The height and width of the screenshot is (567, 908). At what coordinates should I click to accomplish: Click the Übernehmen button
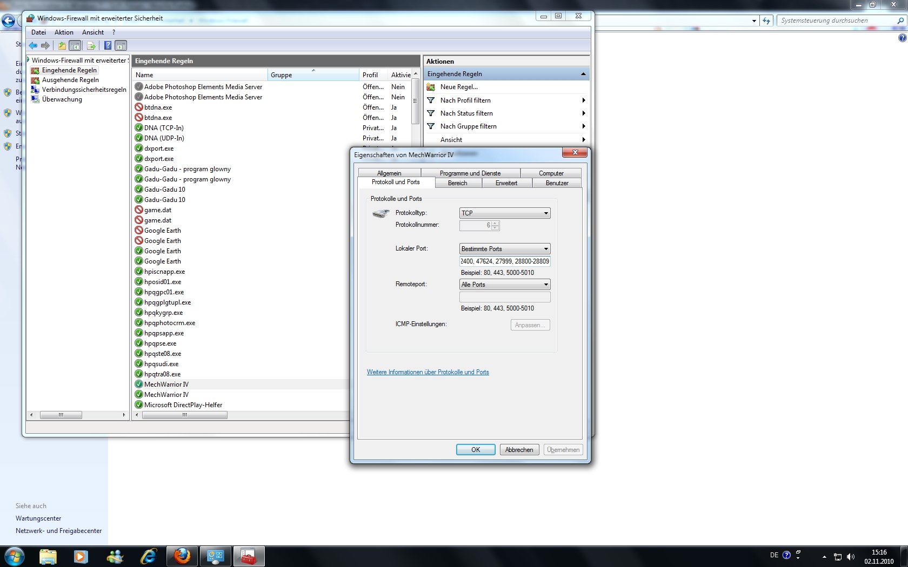point(563,450)
